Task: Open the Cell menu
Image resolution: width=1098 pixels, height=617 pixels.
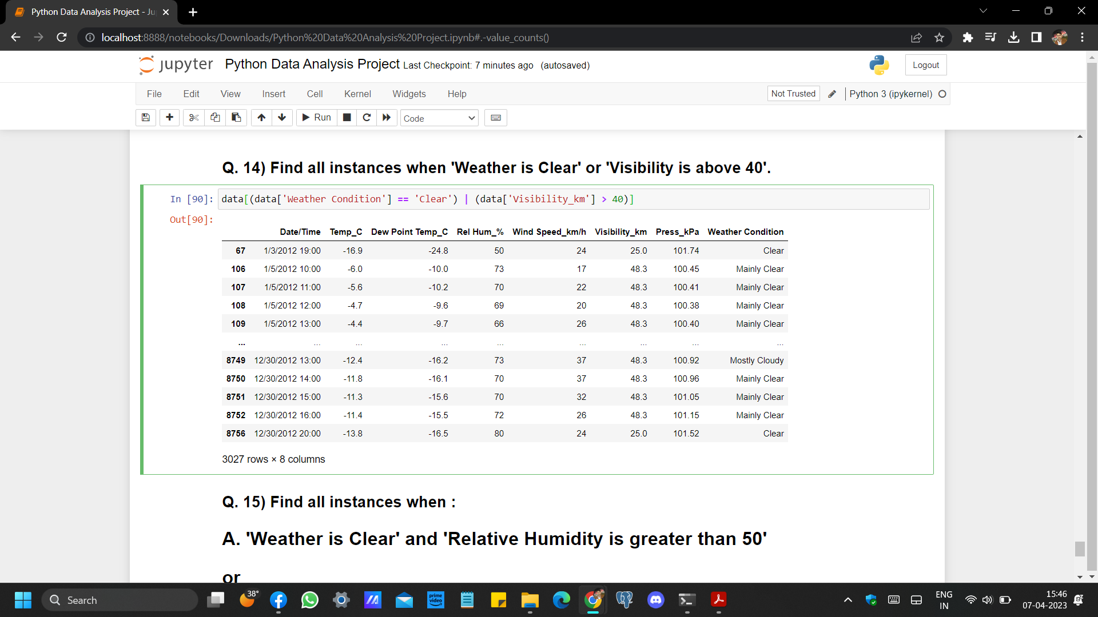Action: [x=315, y=94]
